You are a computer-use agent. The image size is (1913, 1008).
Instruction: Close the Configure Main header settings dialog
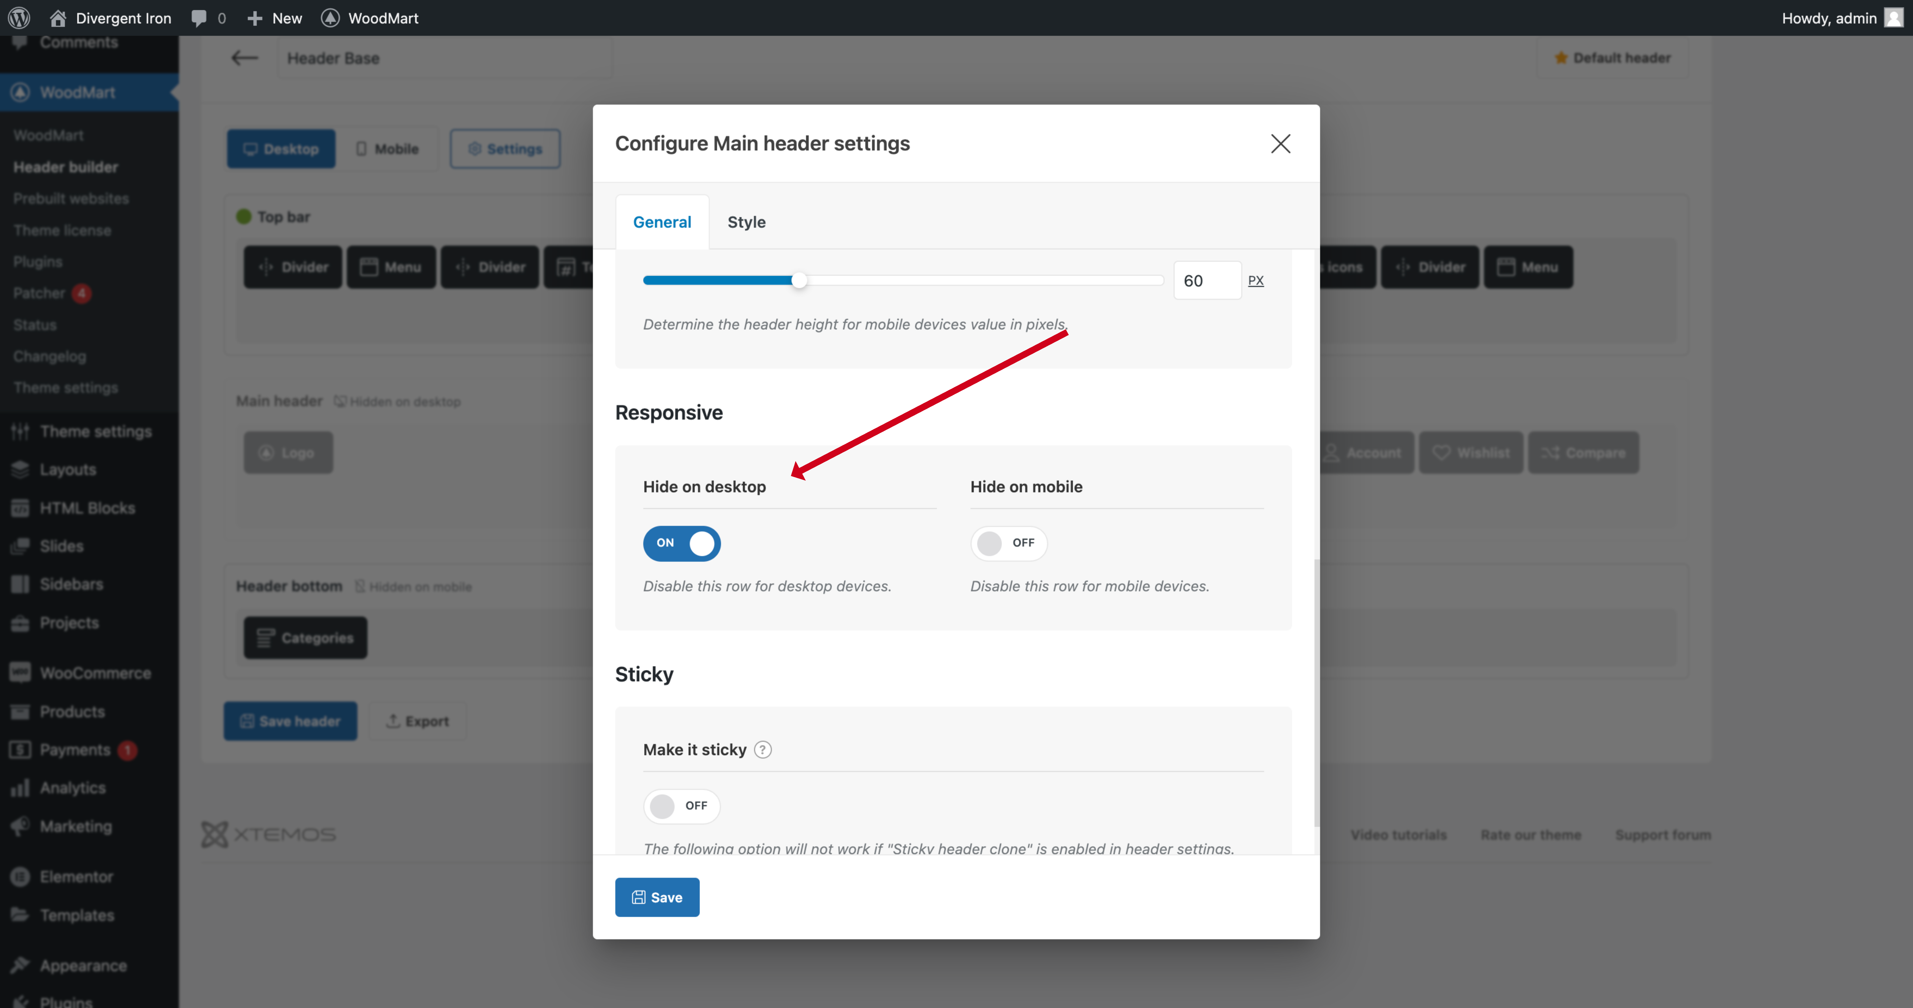click(x=1280, y=143)
